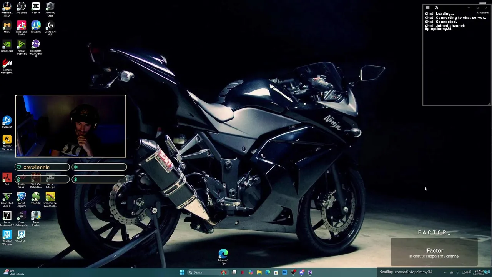Click 'Chat: Connecting to chat server..' line
492x277 pixels.
pyautogui.click(x=455, y=18)
